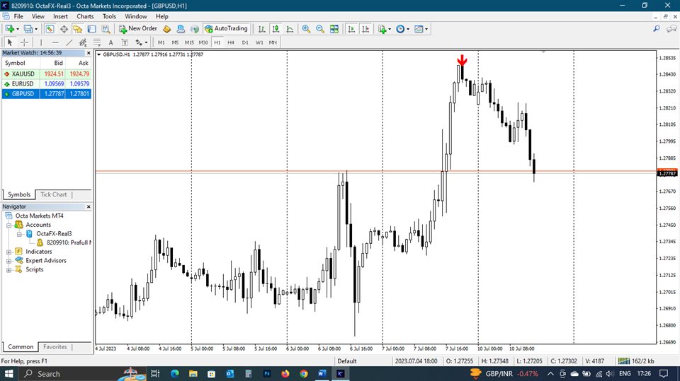Toggle chart shift icon

click(365, 29)
